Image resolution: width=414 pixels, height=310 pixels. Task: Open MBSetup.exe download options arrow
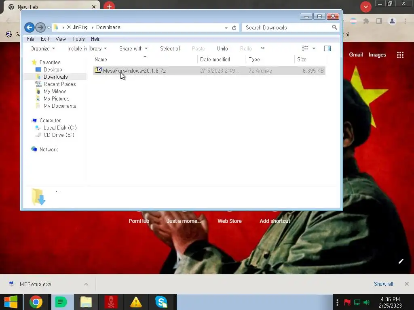click(86, 284)
